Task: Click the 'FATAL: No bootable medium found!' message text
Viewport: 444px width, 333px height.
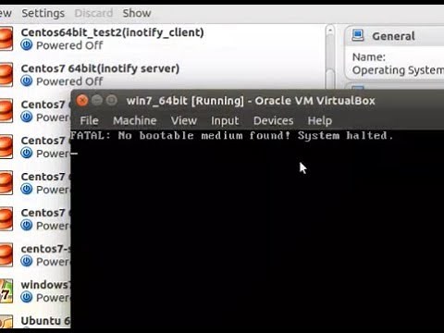Action: pyautogui.click(x=180, y=136)
